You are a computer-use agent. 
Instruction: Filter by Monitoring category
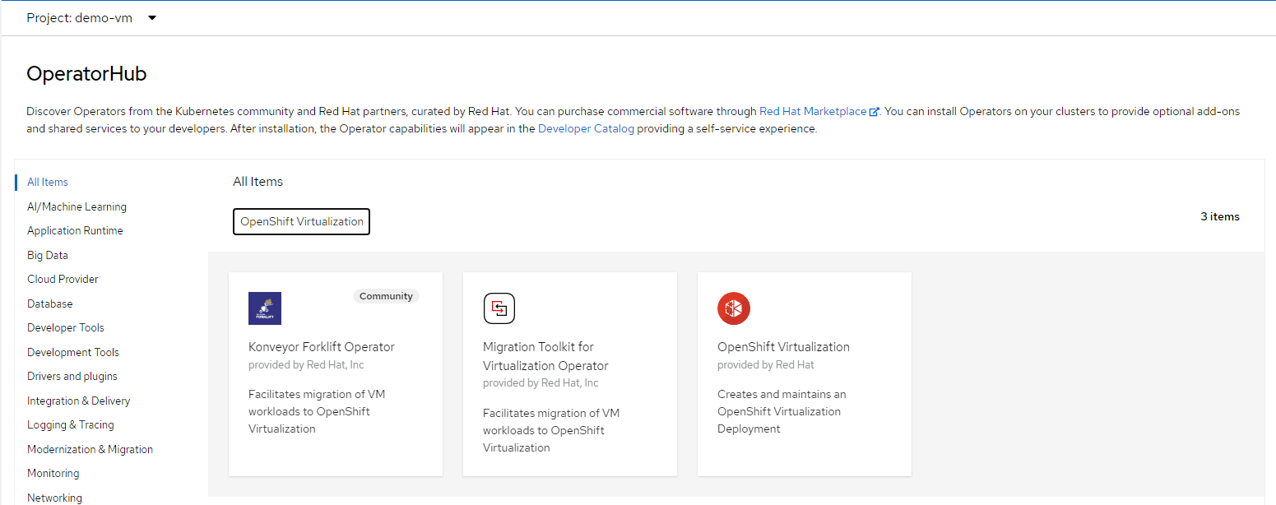[53, 474]
